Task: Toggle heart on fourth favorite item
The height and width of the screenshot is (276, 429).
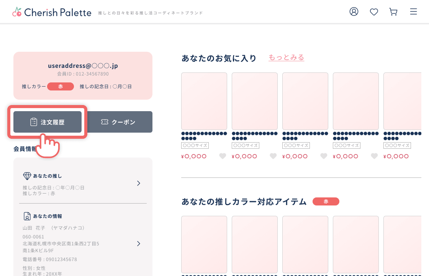Action: point(374,156)
